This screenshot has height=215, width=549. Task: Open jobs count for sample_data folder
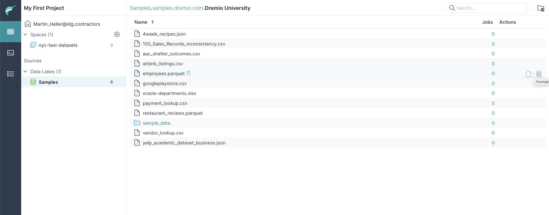pyautogui.click(x=493, y=123)
